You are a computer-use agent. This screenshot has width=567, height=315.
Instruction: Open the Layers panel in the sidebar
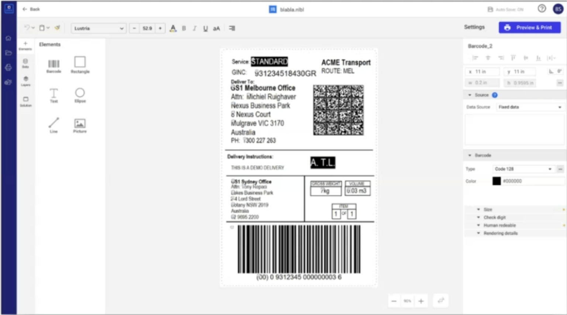tap(25, 81)
